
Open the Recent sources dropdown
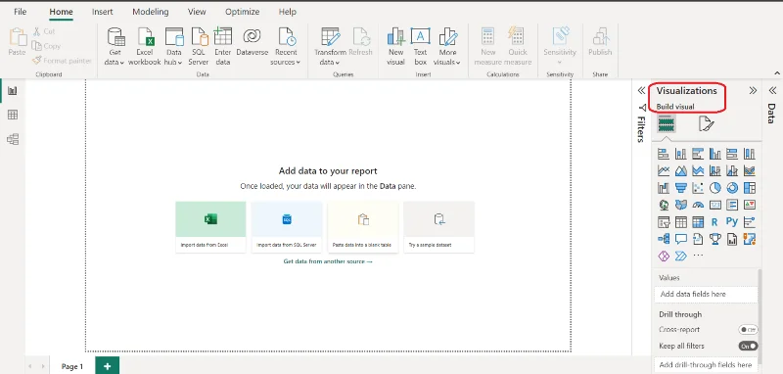pyautogui.click(x=286, y=47)
